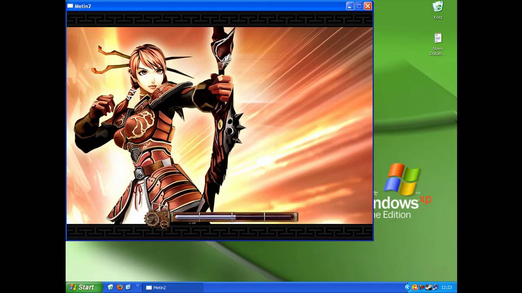The image size is (522, 293).
Task: Maximize the Metin2 window
Action: [x=359, y=6]
